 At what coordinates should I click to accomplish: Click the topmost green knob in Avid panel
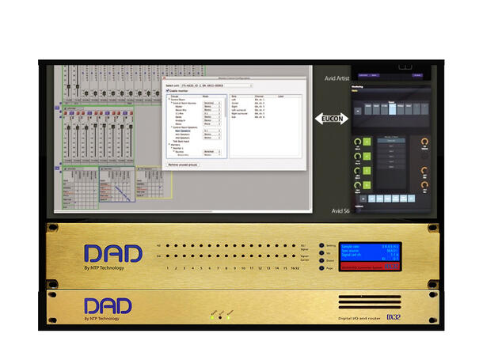click(x=357, y=142)
